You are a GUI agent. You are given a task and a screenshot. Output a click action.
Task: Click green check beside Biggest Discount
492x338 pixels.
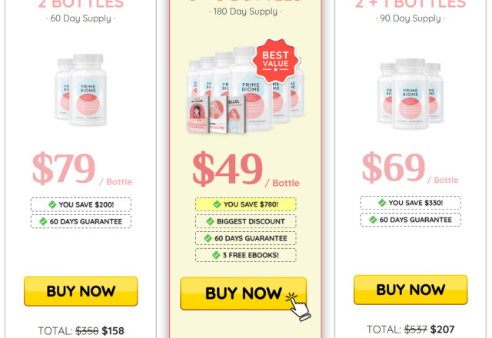[210, 221]
